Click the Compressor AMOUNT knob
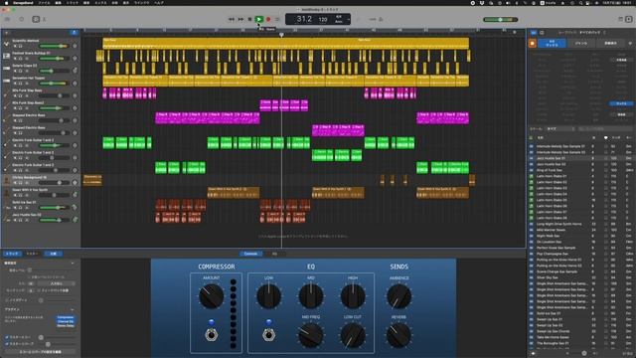This screenshot has width=636, height=358. 211,296
